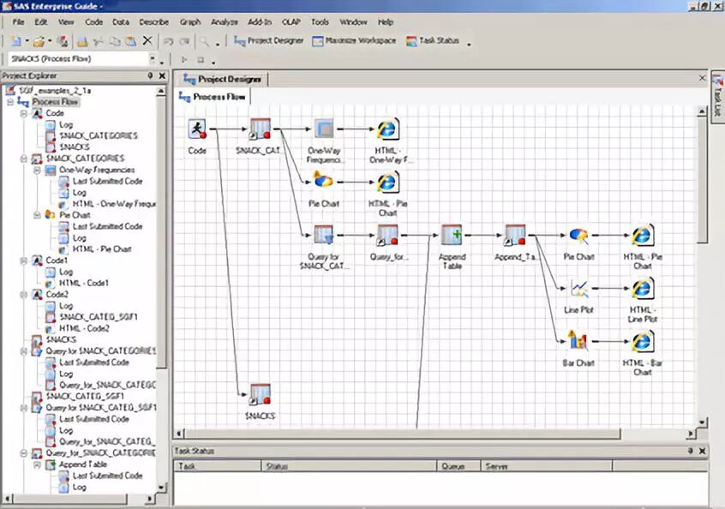Viewport: 725px width, 509px height.
Task: Click the Run arrow icon
Action: (184, 60)
